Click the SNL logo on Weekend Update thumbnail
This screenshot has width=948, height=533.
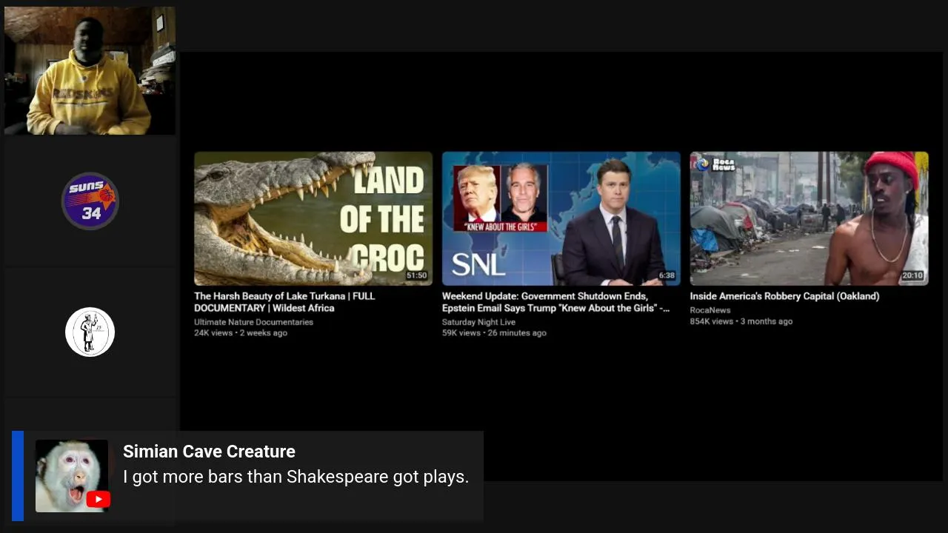[478, 264]
